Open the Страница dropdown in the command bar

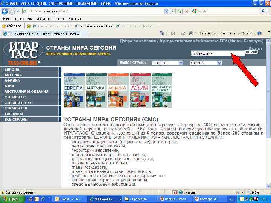207,33
